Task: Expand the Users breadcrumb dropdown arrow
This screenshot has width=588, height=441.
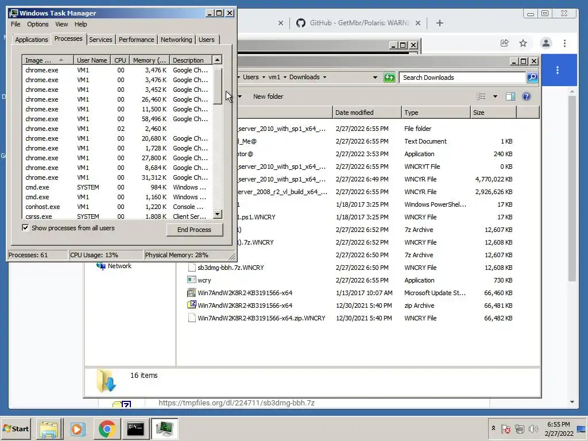Action: 264,78
